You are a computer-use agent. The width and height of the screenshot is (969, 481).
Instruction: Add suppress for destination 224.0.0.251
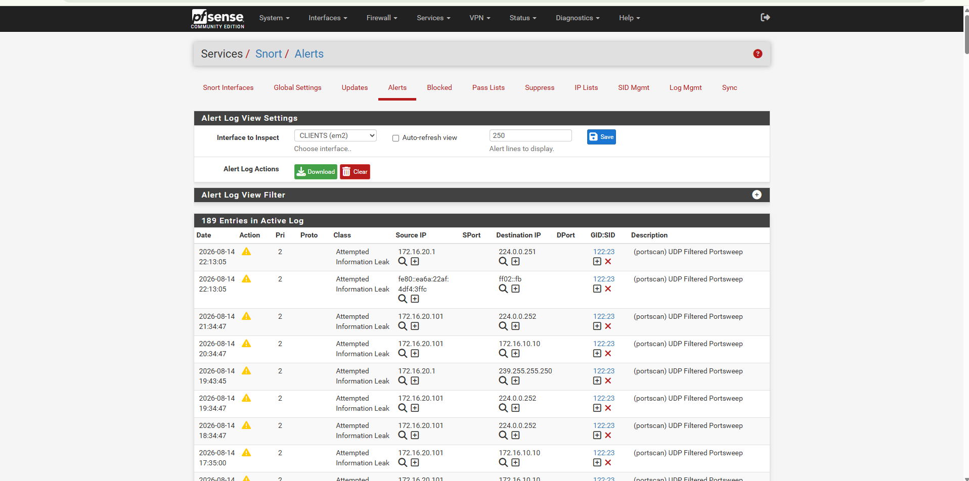pos(515,262)
